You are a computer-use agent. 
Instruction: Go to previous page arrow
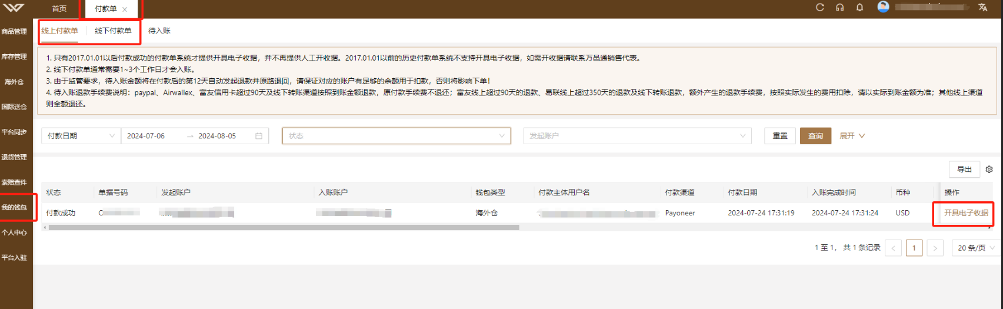(x=893, y=248)
